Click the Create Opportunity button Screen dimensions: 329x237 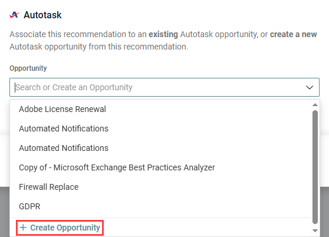point(60,228)
